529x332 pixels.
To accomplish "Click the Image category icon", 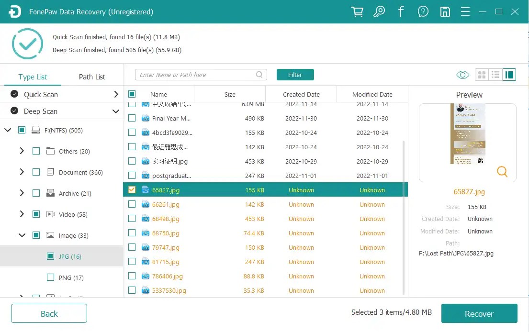I will click(x=50, y=235).
